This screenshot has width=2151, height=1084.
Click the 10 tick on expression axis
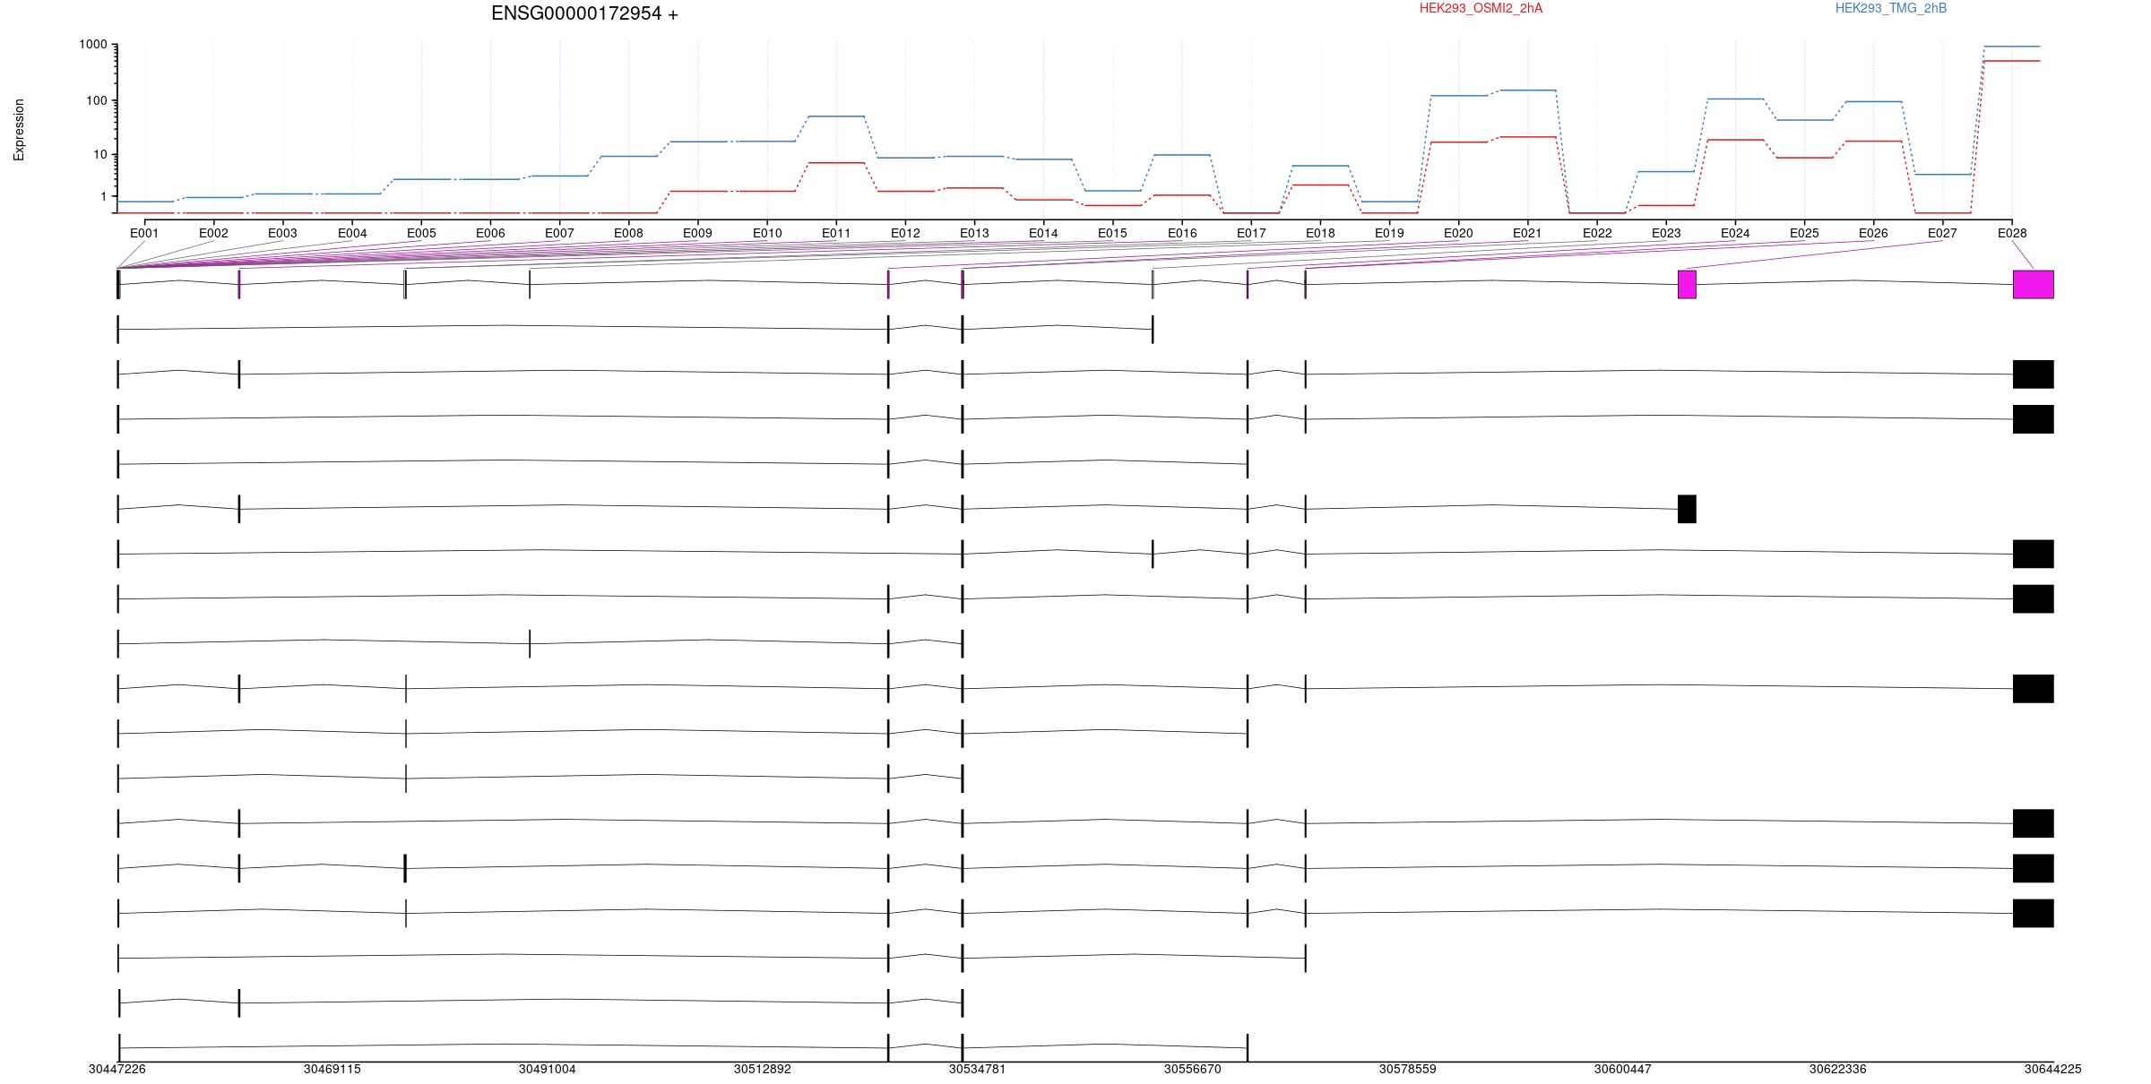coord(100,155)
